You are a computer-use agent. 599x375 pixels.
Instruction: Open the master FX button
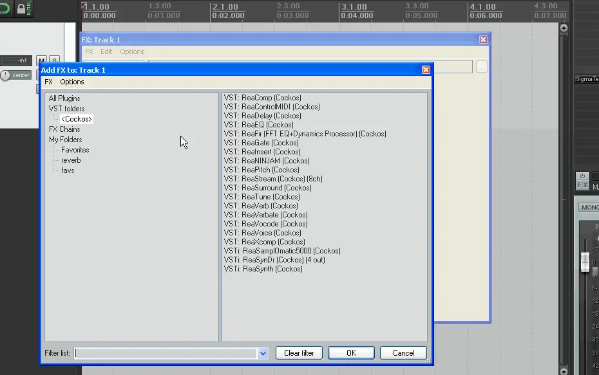coord(582,185)
